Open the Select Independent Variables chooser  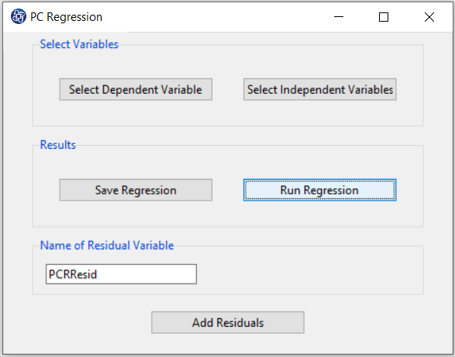320,89
